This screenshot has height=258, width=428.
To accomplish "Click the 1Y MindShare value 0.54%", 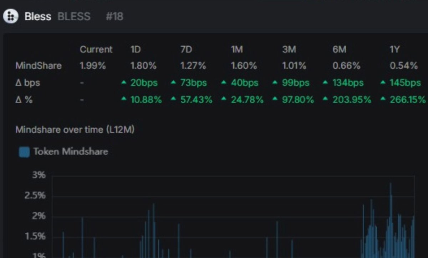I will 404,66.
